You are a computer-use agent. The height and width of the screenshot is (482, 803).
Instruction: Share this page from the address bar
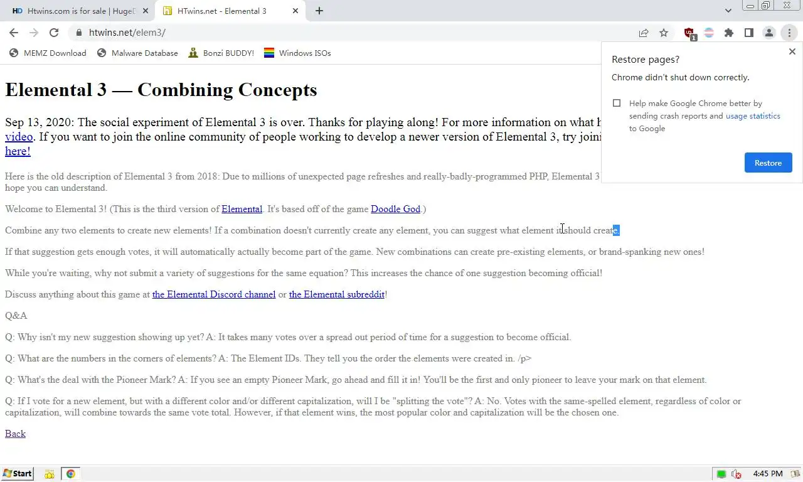644,33
